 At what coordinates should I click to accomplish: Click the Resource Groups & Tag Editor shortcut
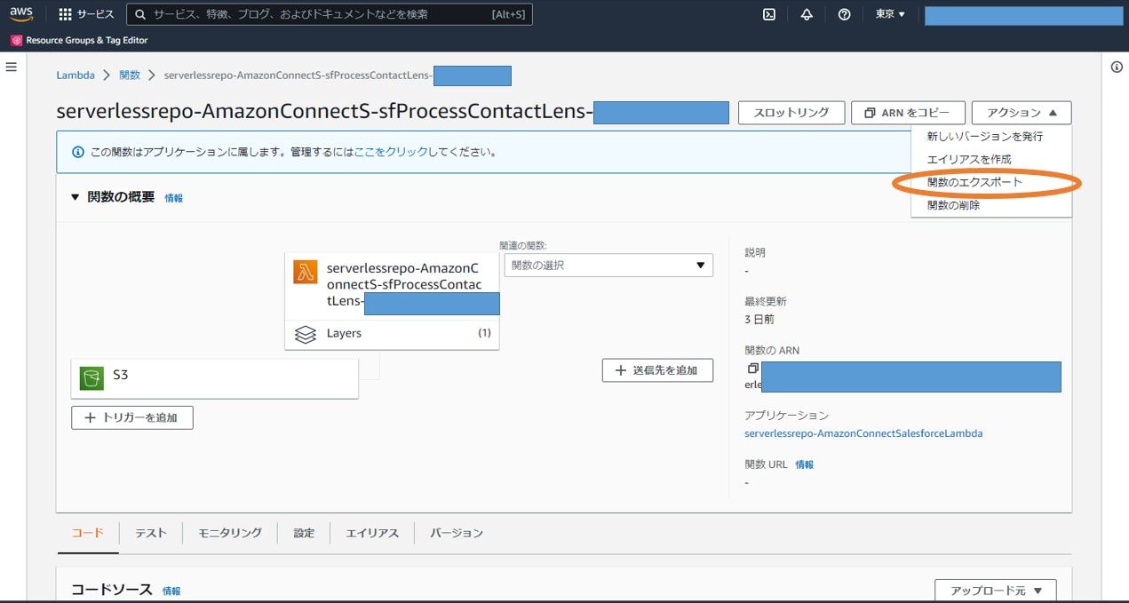[79, 40]
